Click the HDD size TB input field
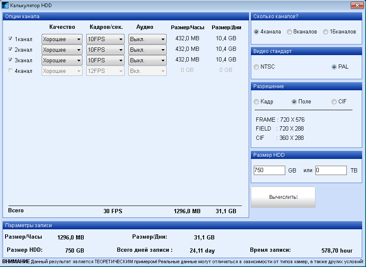 click(x=331, y=170)
